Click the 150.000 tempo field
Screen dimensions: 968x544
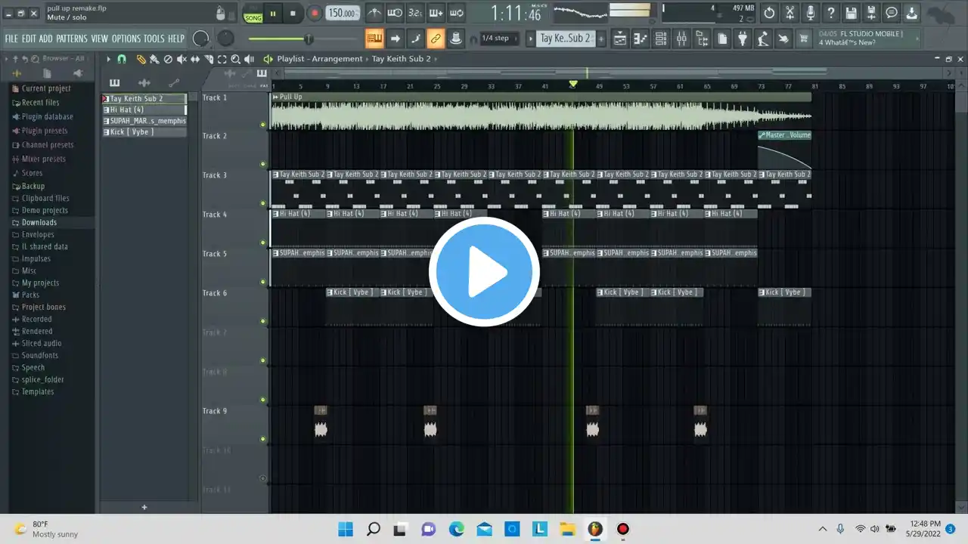(x=343, y=14)
